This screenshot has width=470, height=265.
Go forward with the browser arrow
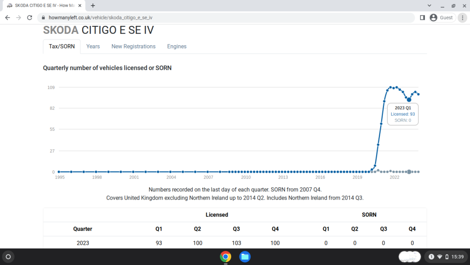click(19, 18)
